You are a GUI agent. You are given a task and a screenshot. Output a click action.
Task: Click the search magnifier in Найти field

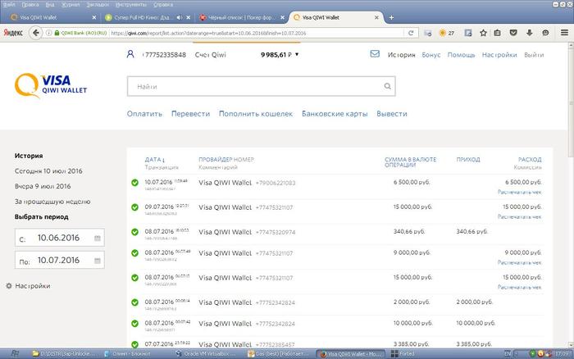pyautogui.click(x=387, y=86)
